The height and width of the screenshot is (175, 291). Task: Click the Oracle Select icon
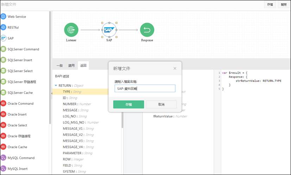click(x=3, y=125)
